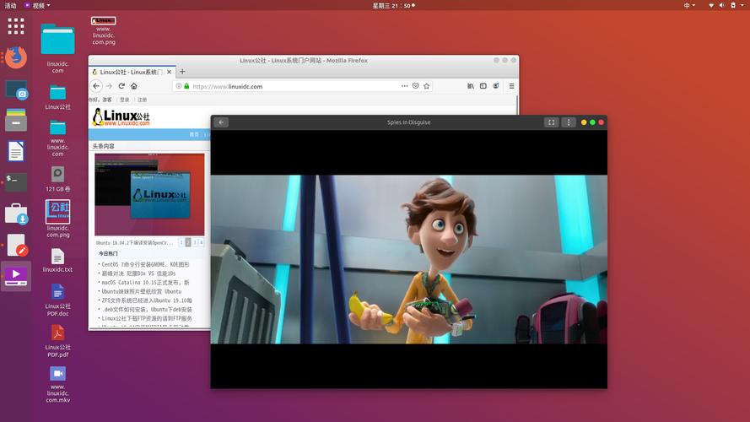Image resolution: width=750 pixels, height=422 pixels.
Task: Go to the Firefox home page
Action: point(134,86)
